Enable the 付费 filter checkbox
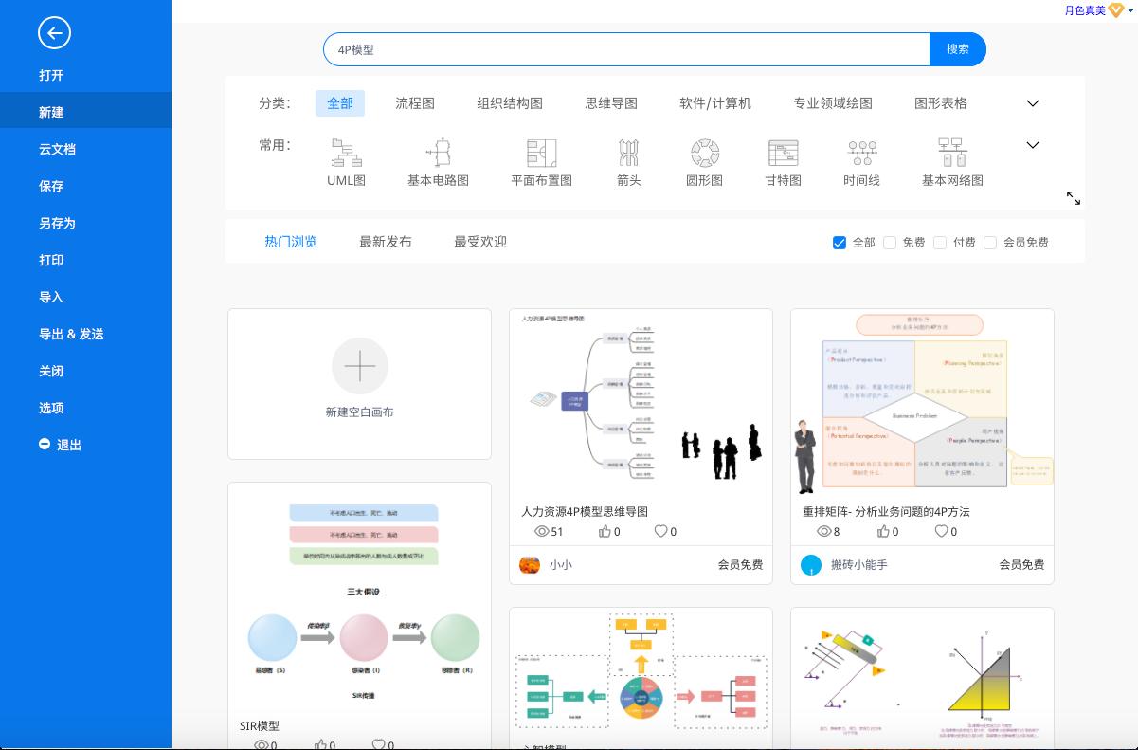 [940, 243]
